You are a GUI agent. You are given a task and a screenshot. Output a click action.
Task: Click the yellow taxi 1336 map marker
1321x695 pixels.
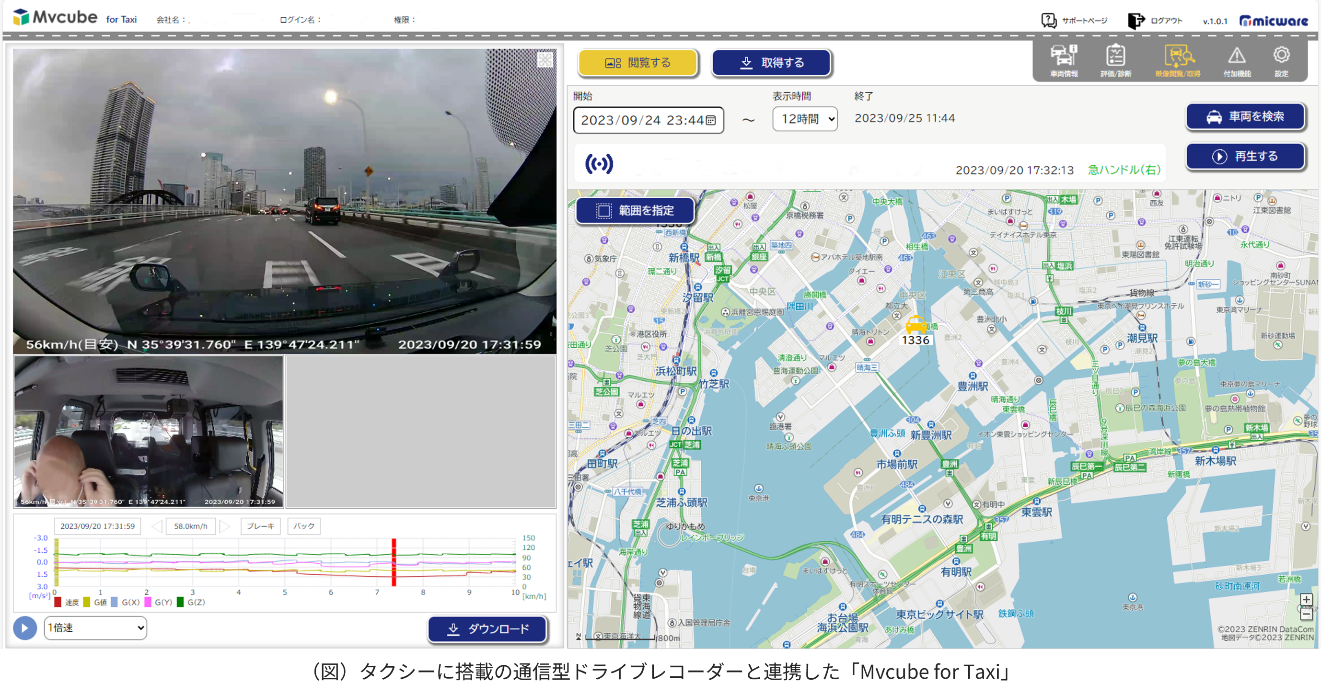pyautogui.click(x=916, y=325)
